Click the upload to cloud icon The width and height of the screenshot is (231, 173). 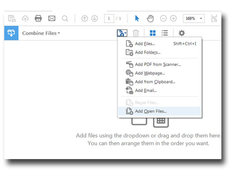click(25, 19)
